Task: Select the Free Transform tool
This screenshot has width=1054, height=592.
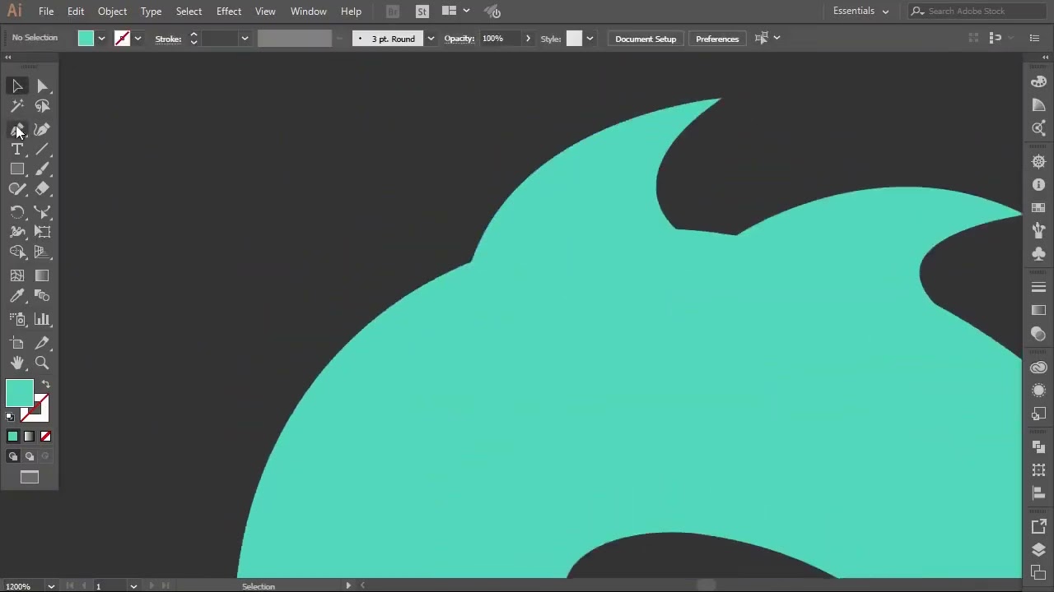Action: point(42,232)
